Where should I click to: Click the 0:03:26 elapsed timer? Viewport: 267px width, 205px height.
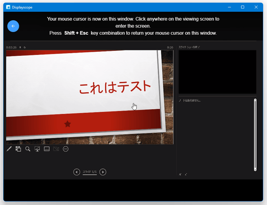coord(11,47)
